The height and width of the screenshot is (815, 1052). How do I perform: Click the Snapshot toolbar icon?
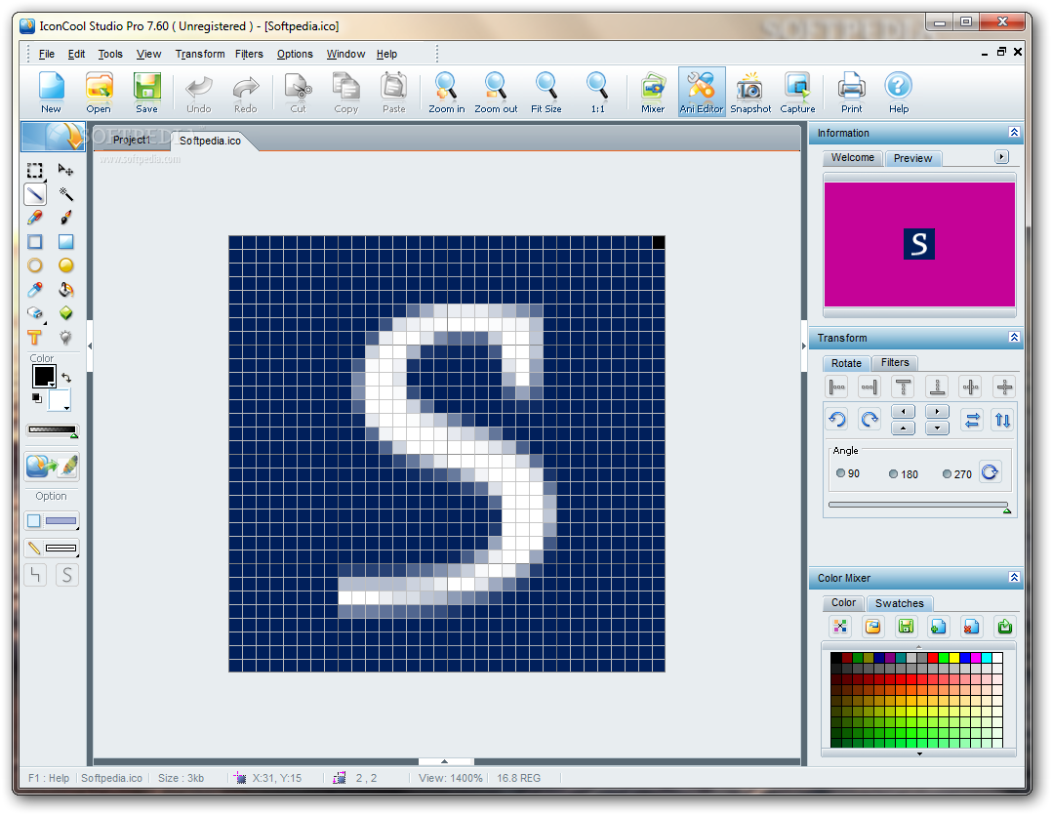749,91
